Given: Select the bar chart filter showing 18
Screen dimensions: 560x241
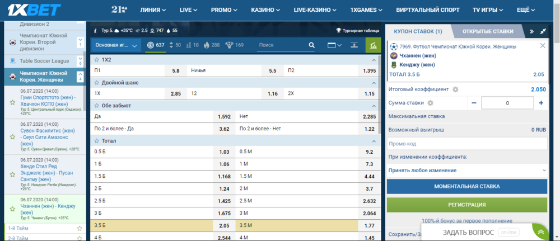Looking at the screenshot, I should [193, 45].
